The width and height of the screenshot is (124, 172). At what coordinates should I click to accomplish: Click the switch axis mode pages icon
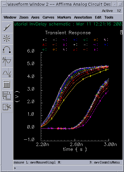[7, 96]
